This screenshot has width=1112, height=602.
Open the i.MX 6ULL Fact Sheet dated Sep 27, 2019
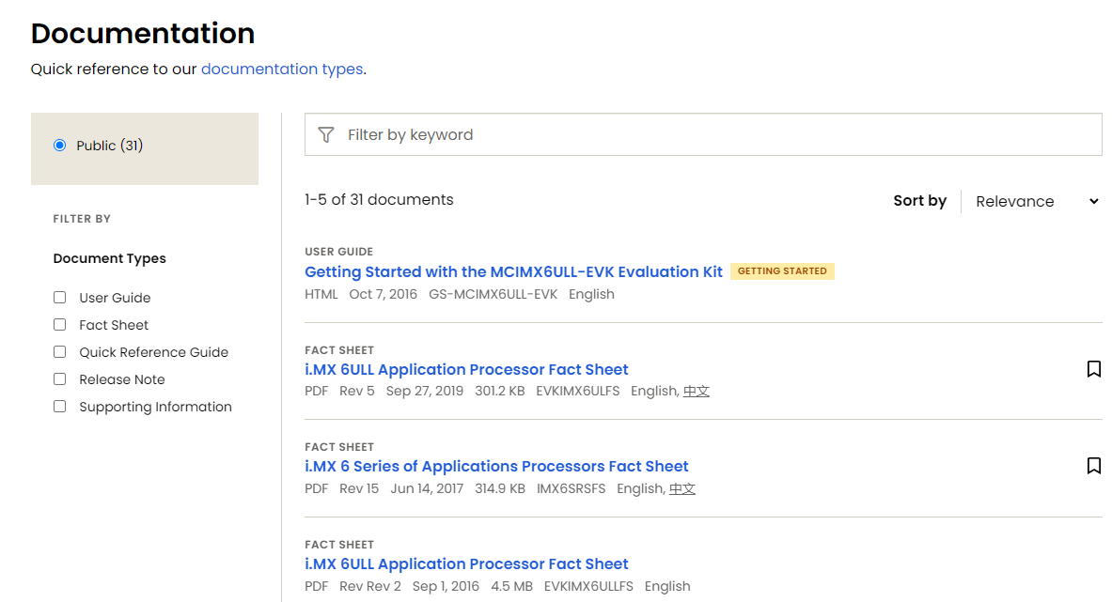coord(466,370)
